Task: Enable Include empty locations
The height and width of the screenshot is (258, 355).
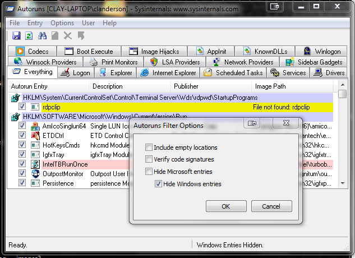Action: click(149, 148)
